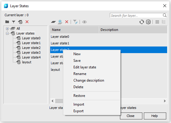Select layout label in the tree

tap(27, 62)
